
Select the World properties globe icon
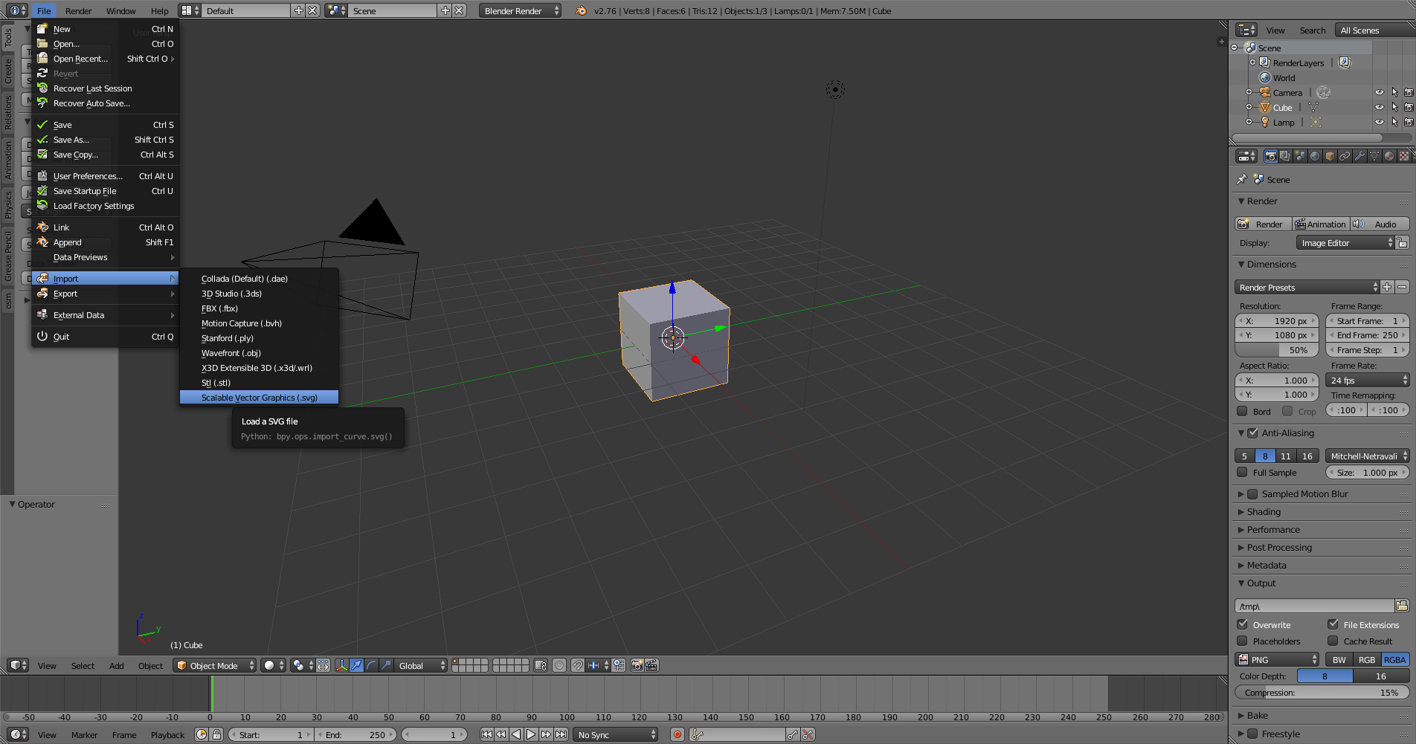coord(1313,155)
